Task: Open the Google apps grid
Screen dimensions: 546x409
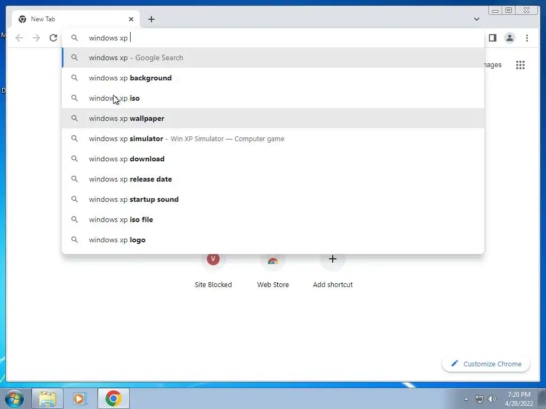Action: [520, 64]
